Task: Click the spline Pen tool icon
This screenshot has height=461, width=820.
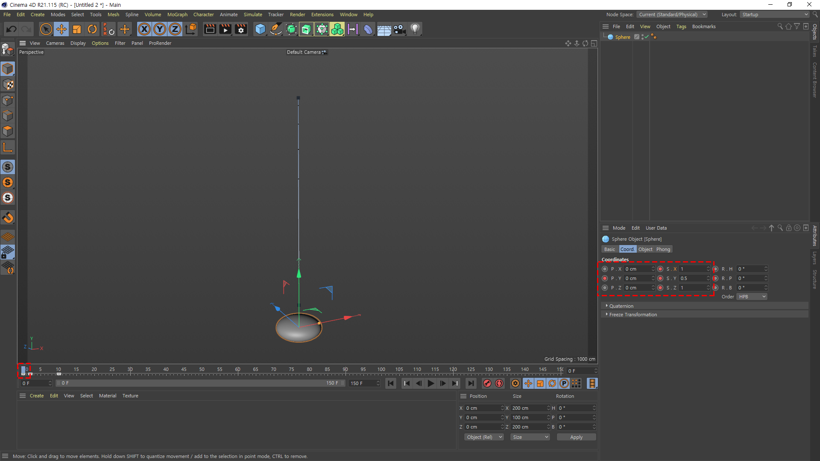Action: pyautogui.click(x=276, y=29)
